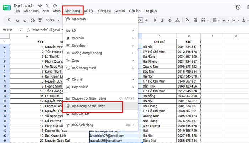249x143 pixels.
Task: Undo the last action
Action: 17,20
